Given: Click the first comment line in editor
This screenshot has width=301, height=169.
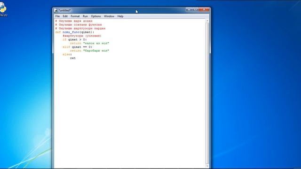Looking at the screenshot, I should pyautogui.click(x=74, y=21).
